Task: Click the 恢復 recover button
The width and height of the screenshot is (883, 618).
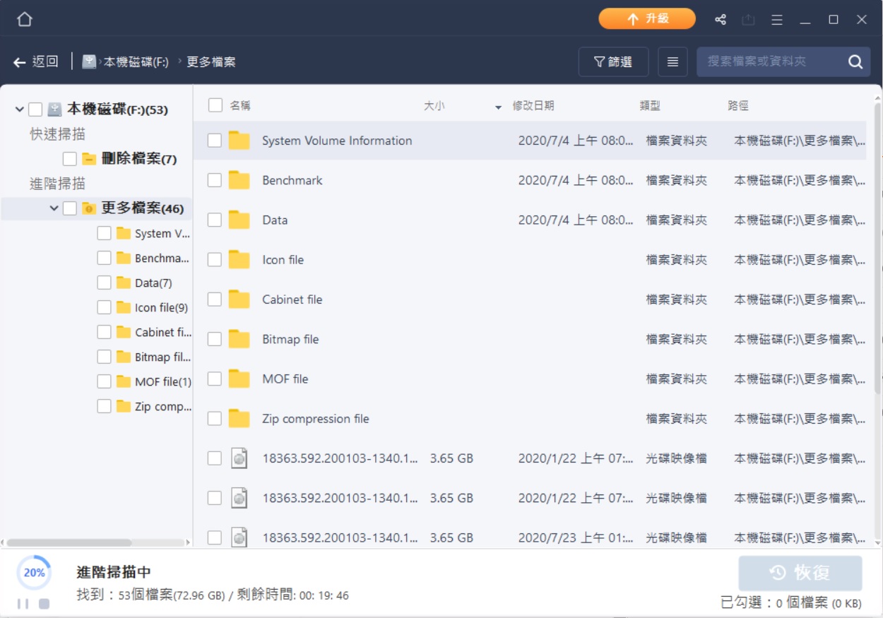Action: pos(800,573)
